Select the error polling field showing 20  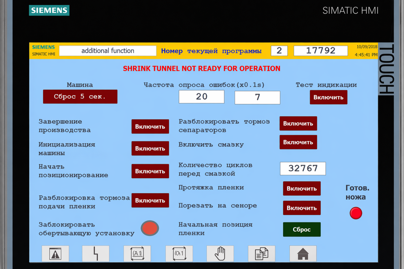[202, 97]
